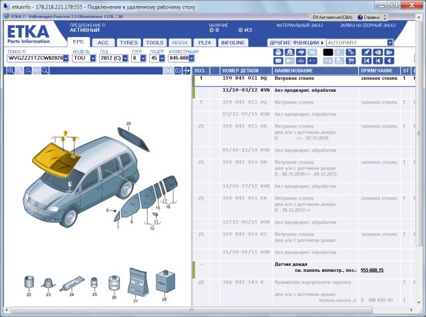Expand the ДРУГИЕ ФУНКЦИИ menu
The image size is (426, 317).
(296, 43)
